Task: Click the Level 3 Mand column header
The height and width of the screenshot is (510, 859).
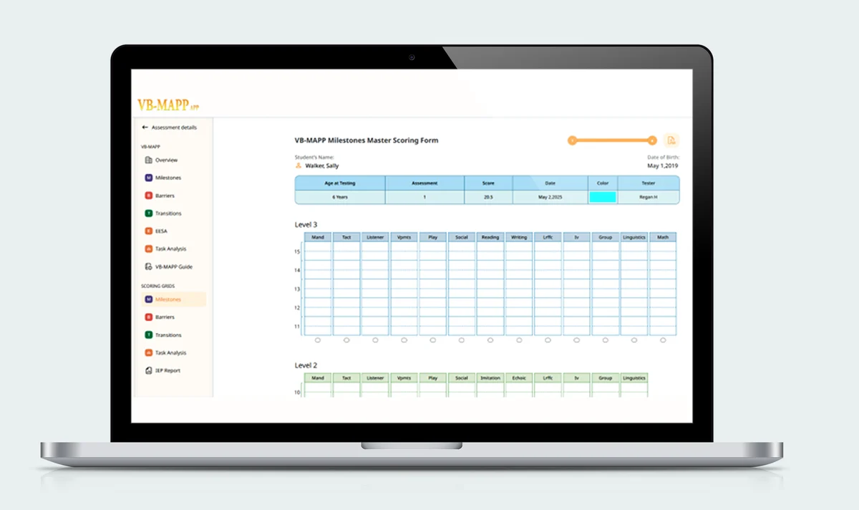Action: 318,237
